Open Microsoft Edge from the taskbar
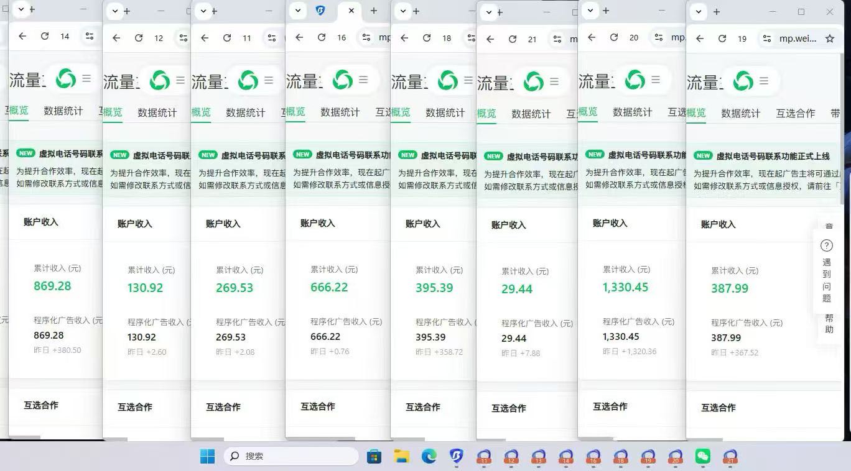This screenshot has height=471, width=851. (x=429, y=456)
